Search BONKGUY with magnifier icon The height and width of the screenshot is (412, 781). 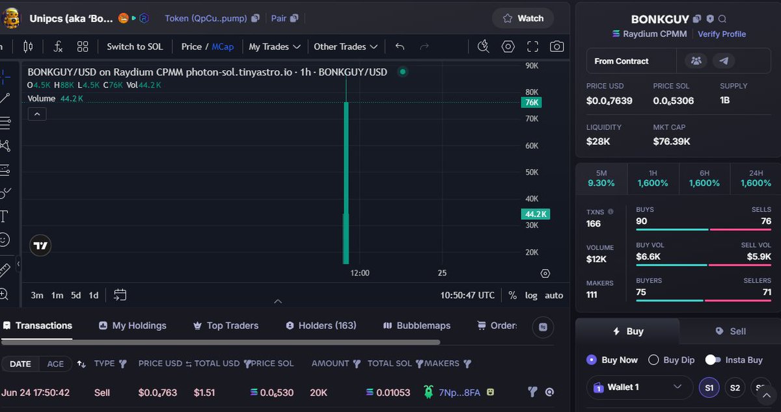[722, 19]
